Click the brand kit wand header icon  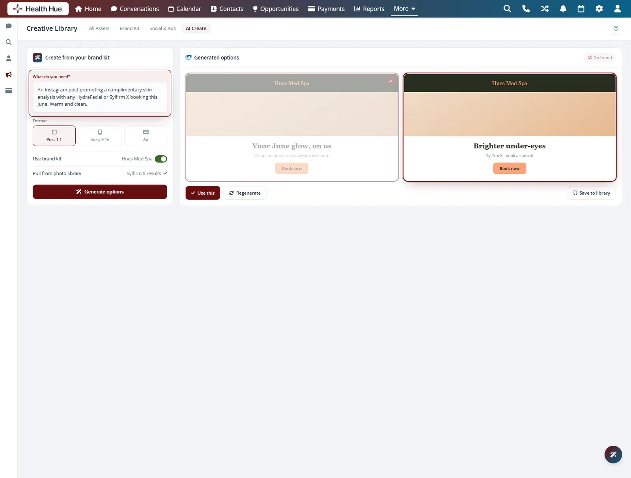click(37, 58)
